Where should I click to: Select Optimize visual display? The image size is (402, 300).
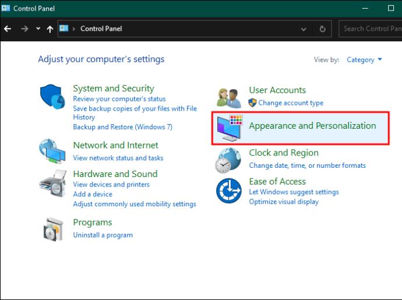(284, 202)
